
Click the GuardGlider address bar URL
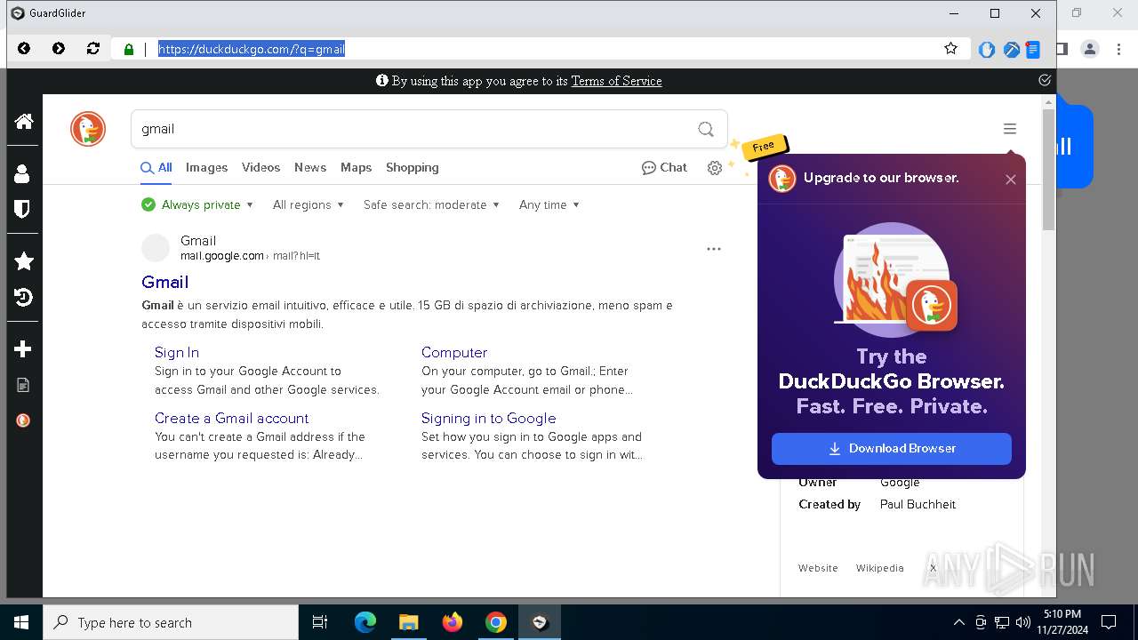point(252,49)
